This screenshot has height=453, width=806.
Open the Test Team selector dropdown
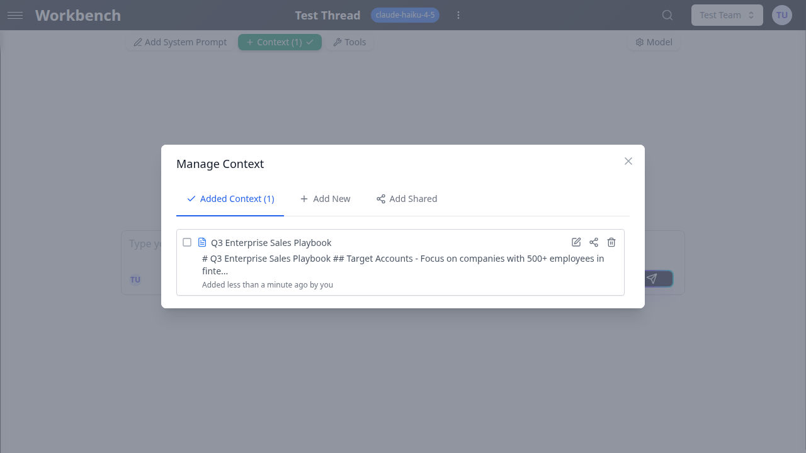(727, 14)
